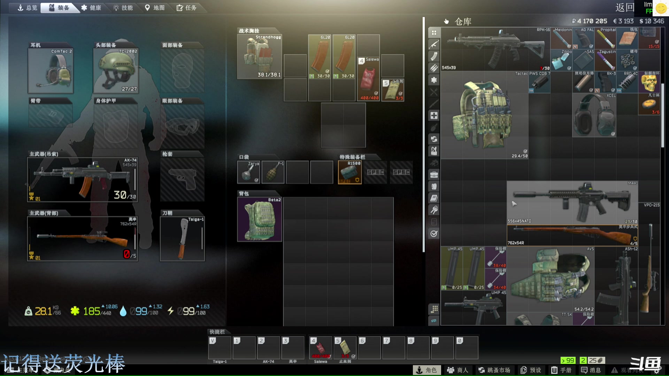Click quick bar slot 4 Salewa

coord(321,348)
